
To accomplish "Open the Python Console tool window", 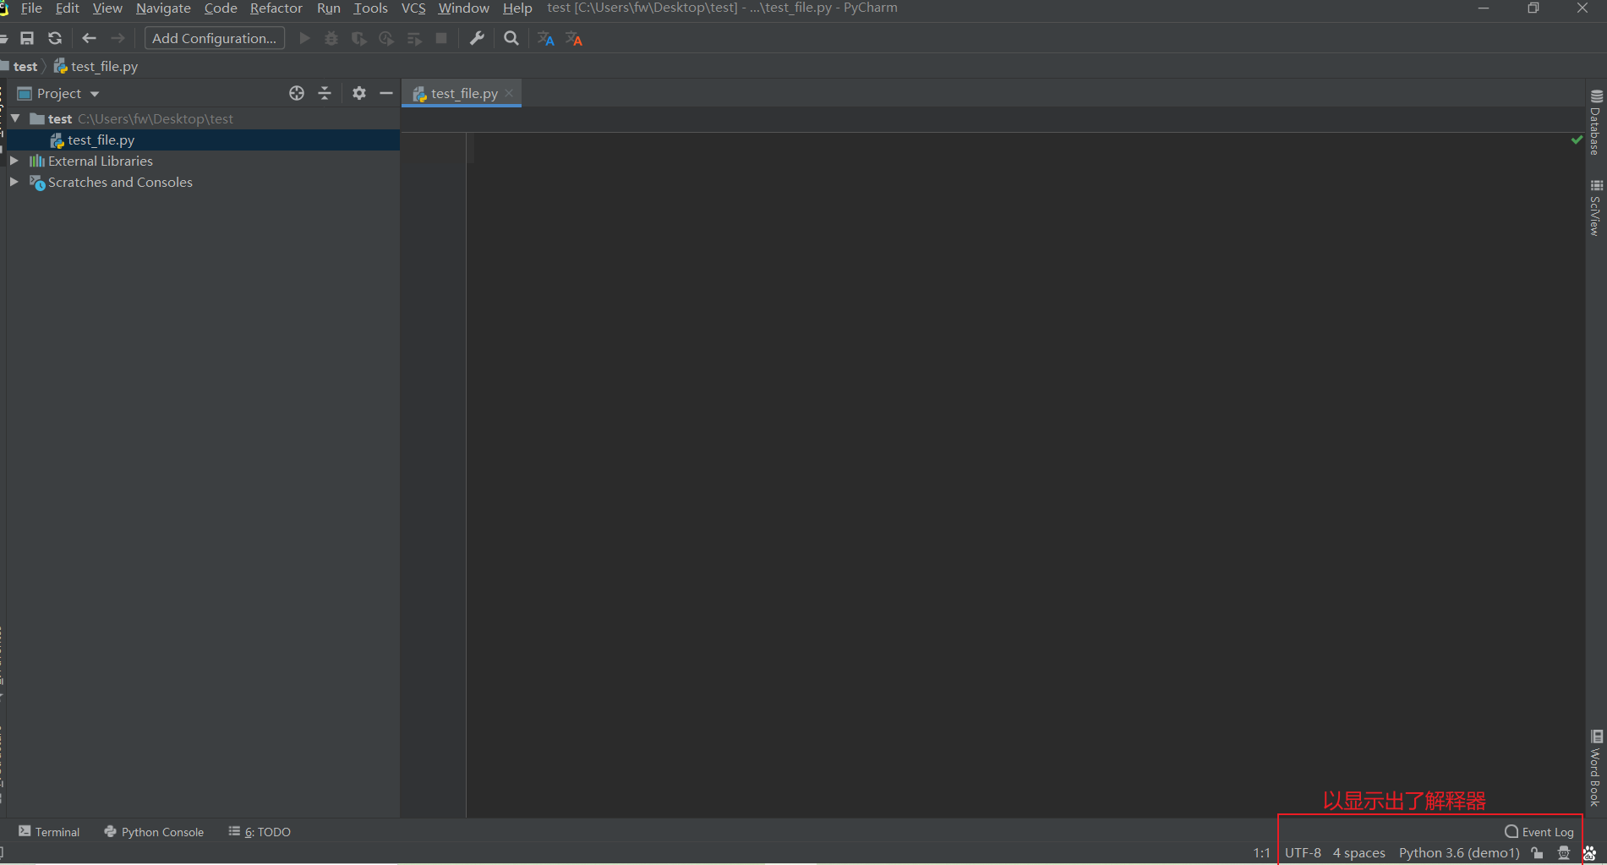I will 154,832.
